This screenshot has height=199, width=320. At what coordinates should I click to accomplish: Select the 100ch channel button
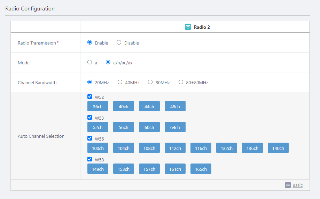point(98,148)
